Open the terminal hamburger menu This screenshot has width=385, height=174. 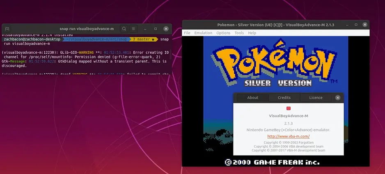133,29
